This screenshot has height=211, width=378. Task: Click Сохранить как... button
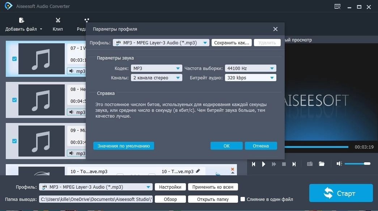pyautogui.click(x=232, y=43)
